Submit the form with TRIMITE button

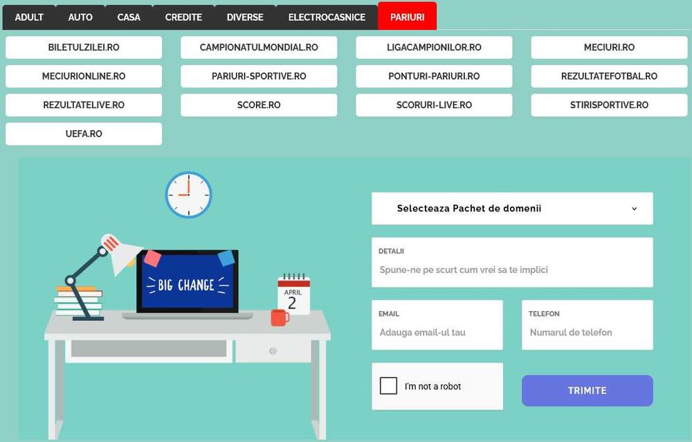587,391
